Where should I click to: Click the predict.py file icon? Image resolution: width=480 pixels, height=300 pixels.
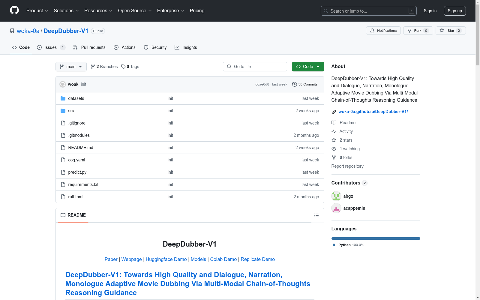pos(63,172)
